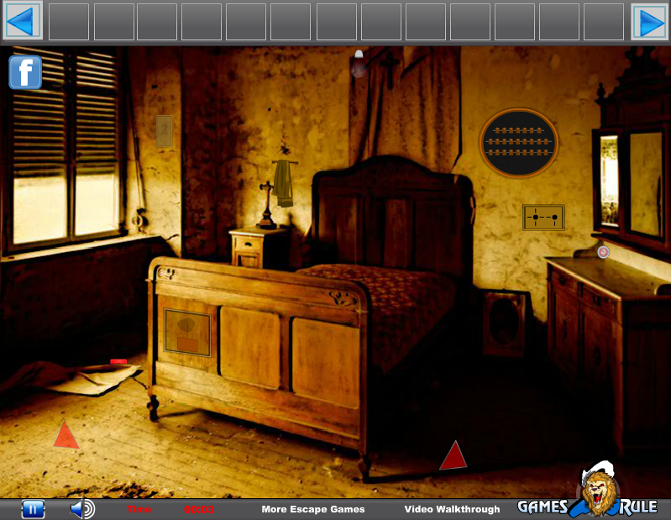Click the faded number 2 plaque on wall
Viewport: 671px width, 520px height.
click(x=164, y=131)
